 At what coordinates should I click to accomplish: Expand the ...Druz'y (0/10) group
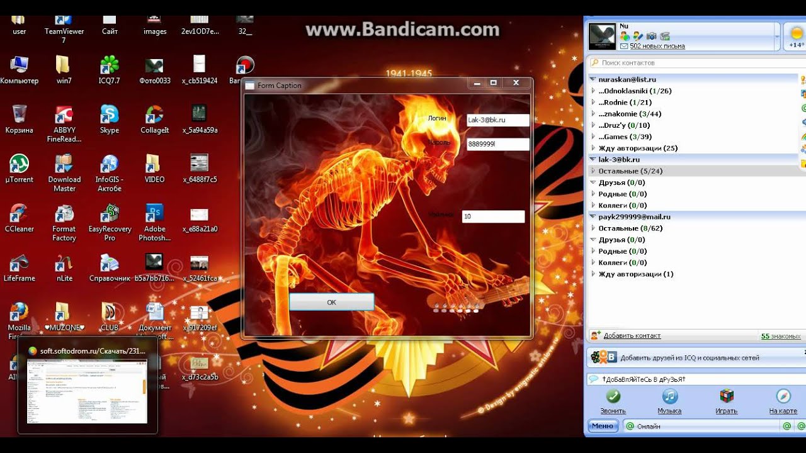pyautogui.click(x=593, y=125)
